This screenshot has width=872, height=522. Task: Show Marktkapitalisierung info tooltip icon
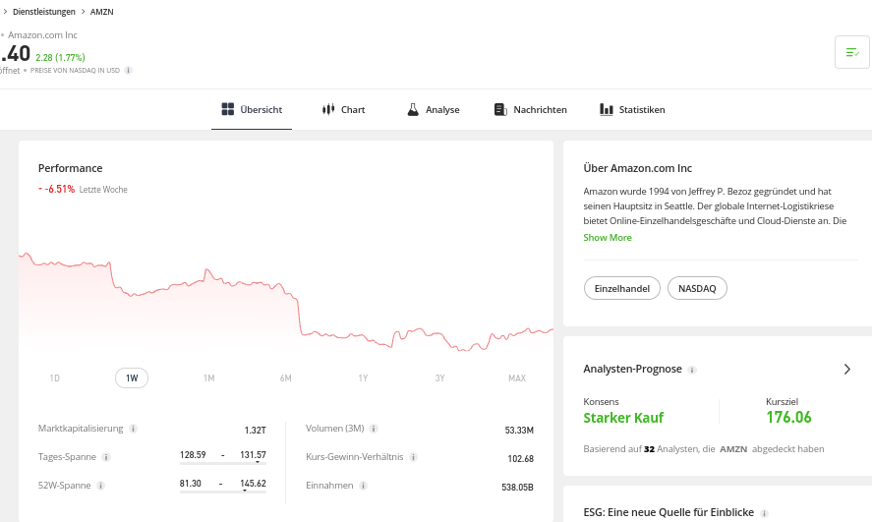(x=133, y=429)
